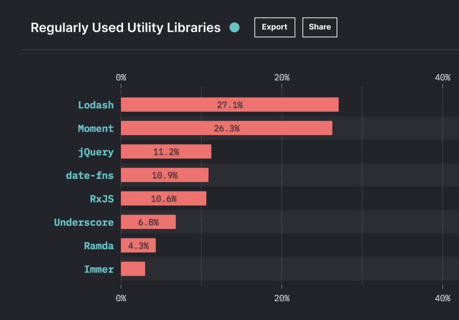Click the 0% label on the top axis

click(x=120, y=77)
